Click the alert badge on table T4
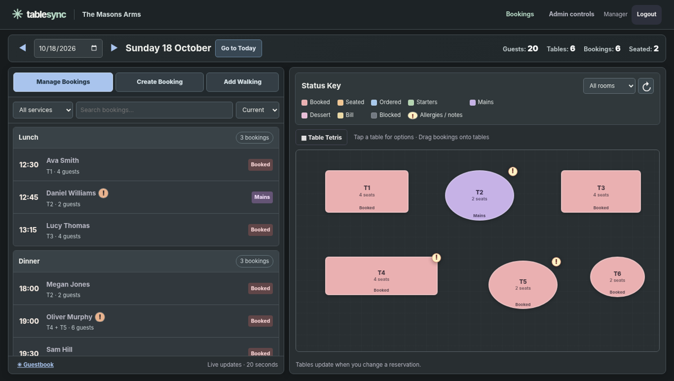 [x=436, y=257]
